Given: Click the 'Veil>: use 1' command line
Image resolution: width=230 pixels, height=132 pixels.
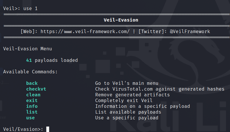Looking at the screenshot, I should point(20,8).
